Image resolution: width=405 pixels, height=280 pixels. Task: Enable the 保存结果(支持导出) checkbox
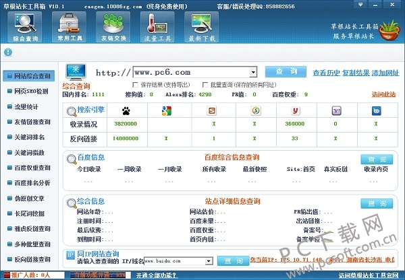[135, 85]
